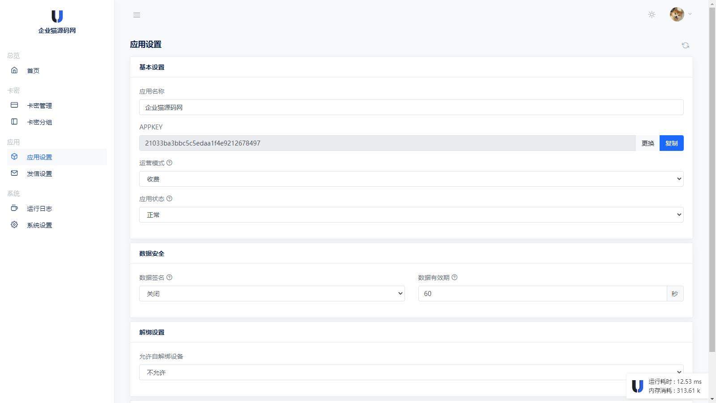Screen dimensions: 716x403
Task: Click the help icon next to 应用状态
Action: (x=169, y=199)
